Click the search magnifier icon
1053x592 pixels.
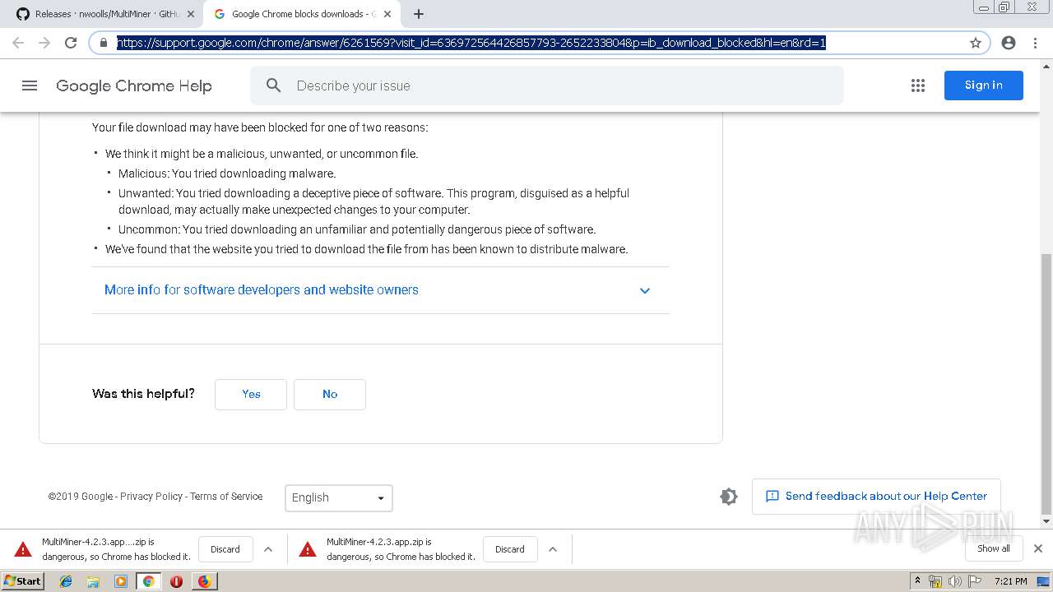click(274, 86)
